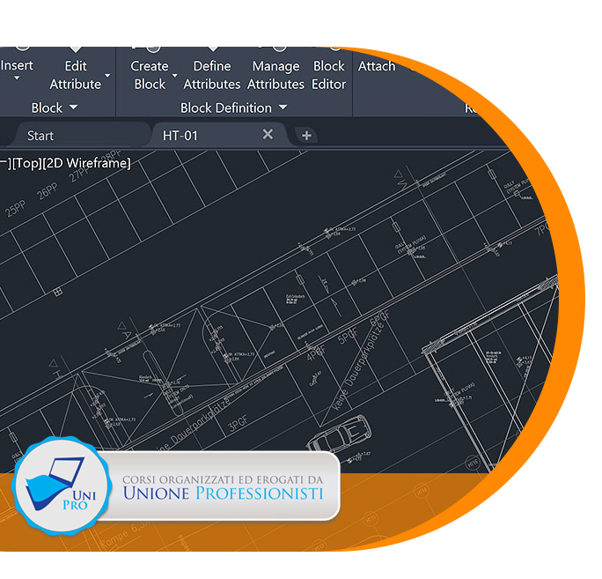Click the Attach reference button
This screenshot has width=602, height=579.
(377, 66)
